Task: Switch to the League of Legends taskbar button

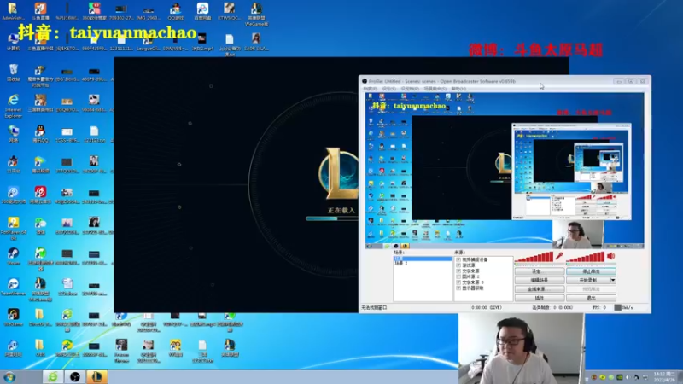Action: click(x=96, y=377)
